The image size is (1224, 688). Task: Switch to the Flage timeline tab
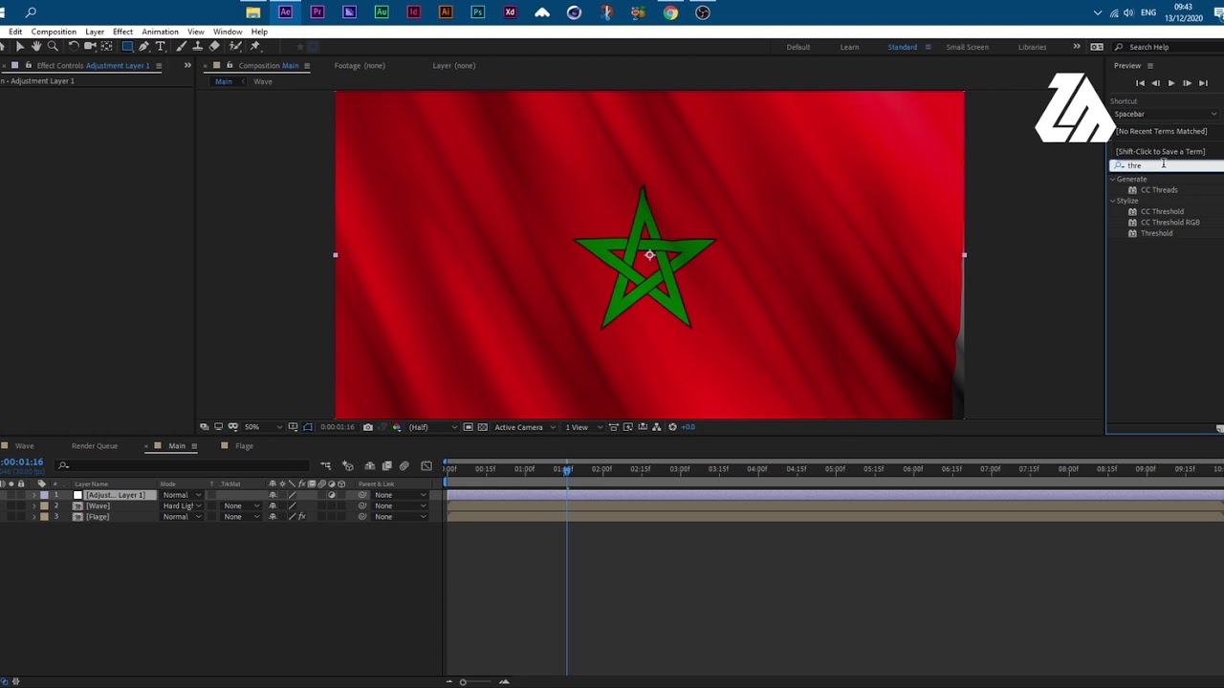(x=244, y=446)
